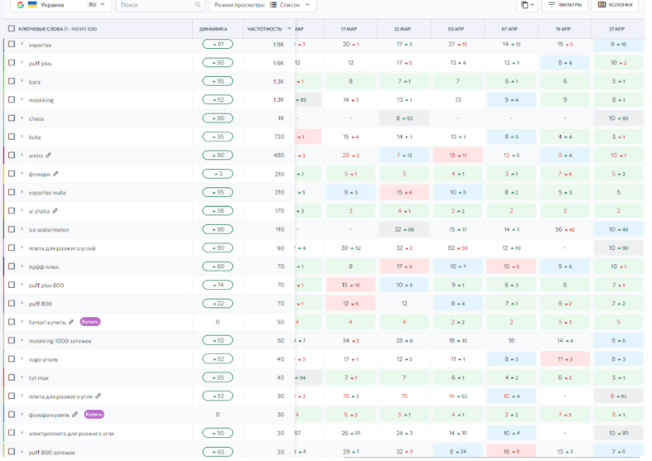Click link icon by плита для розжига угля
The height and width of the screenshot is (461, 652).
(98, 396)
